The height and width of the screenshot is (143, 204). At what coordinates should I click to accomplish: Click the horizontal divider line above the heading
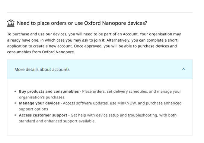100,13
